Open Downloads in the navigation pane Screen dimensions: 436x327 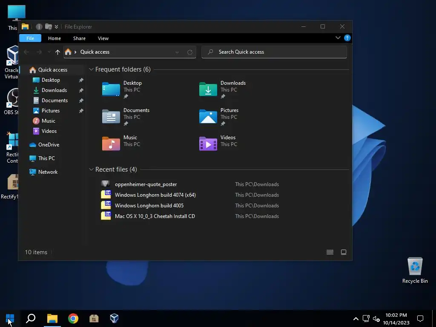tap(54, 90)
